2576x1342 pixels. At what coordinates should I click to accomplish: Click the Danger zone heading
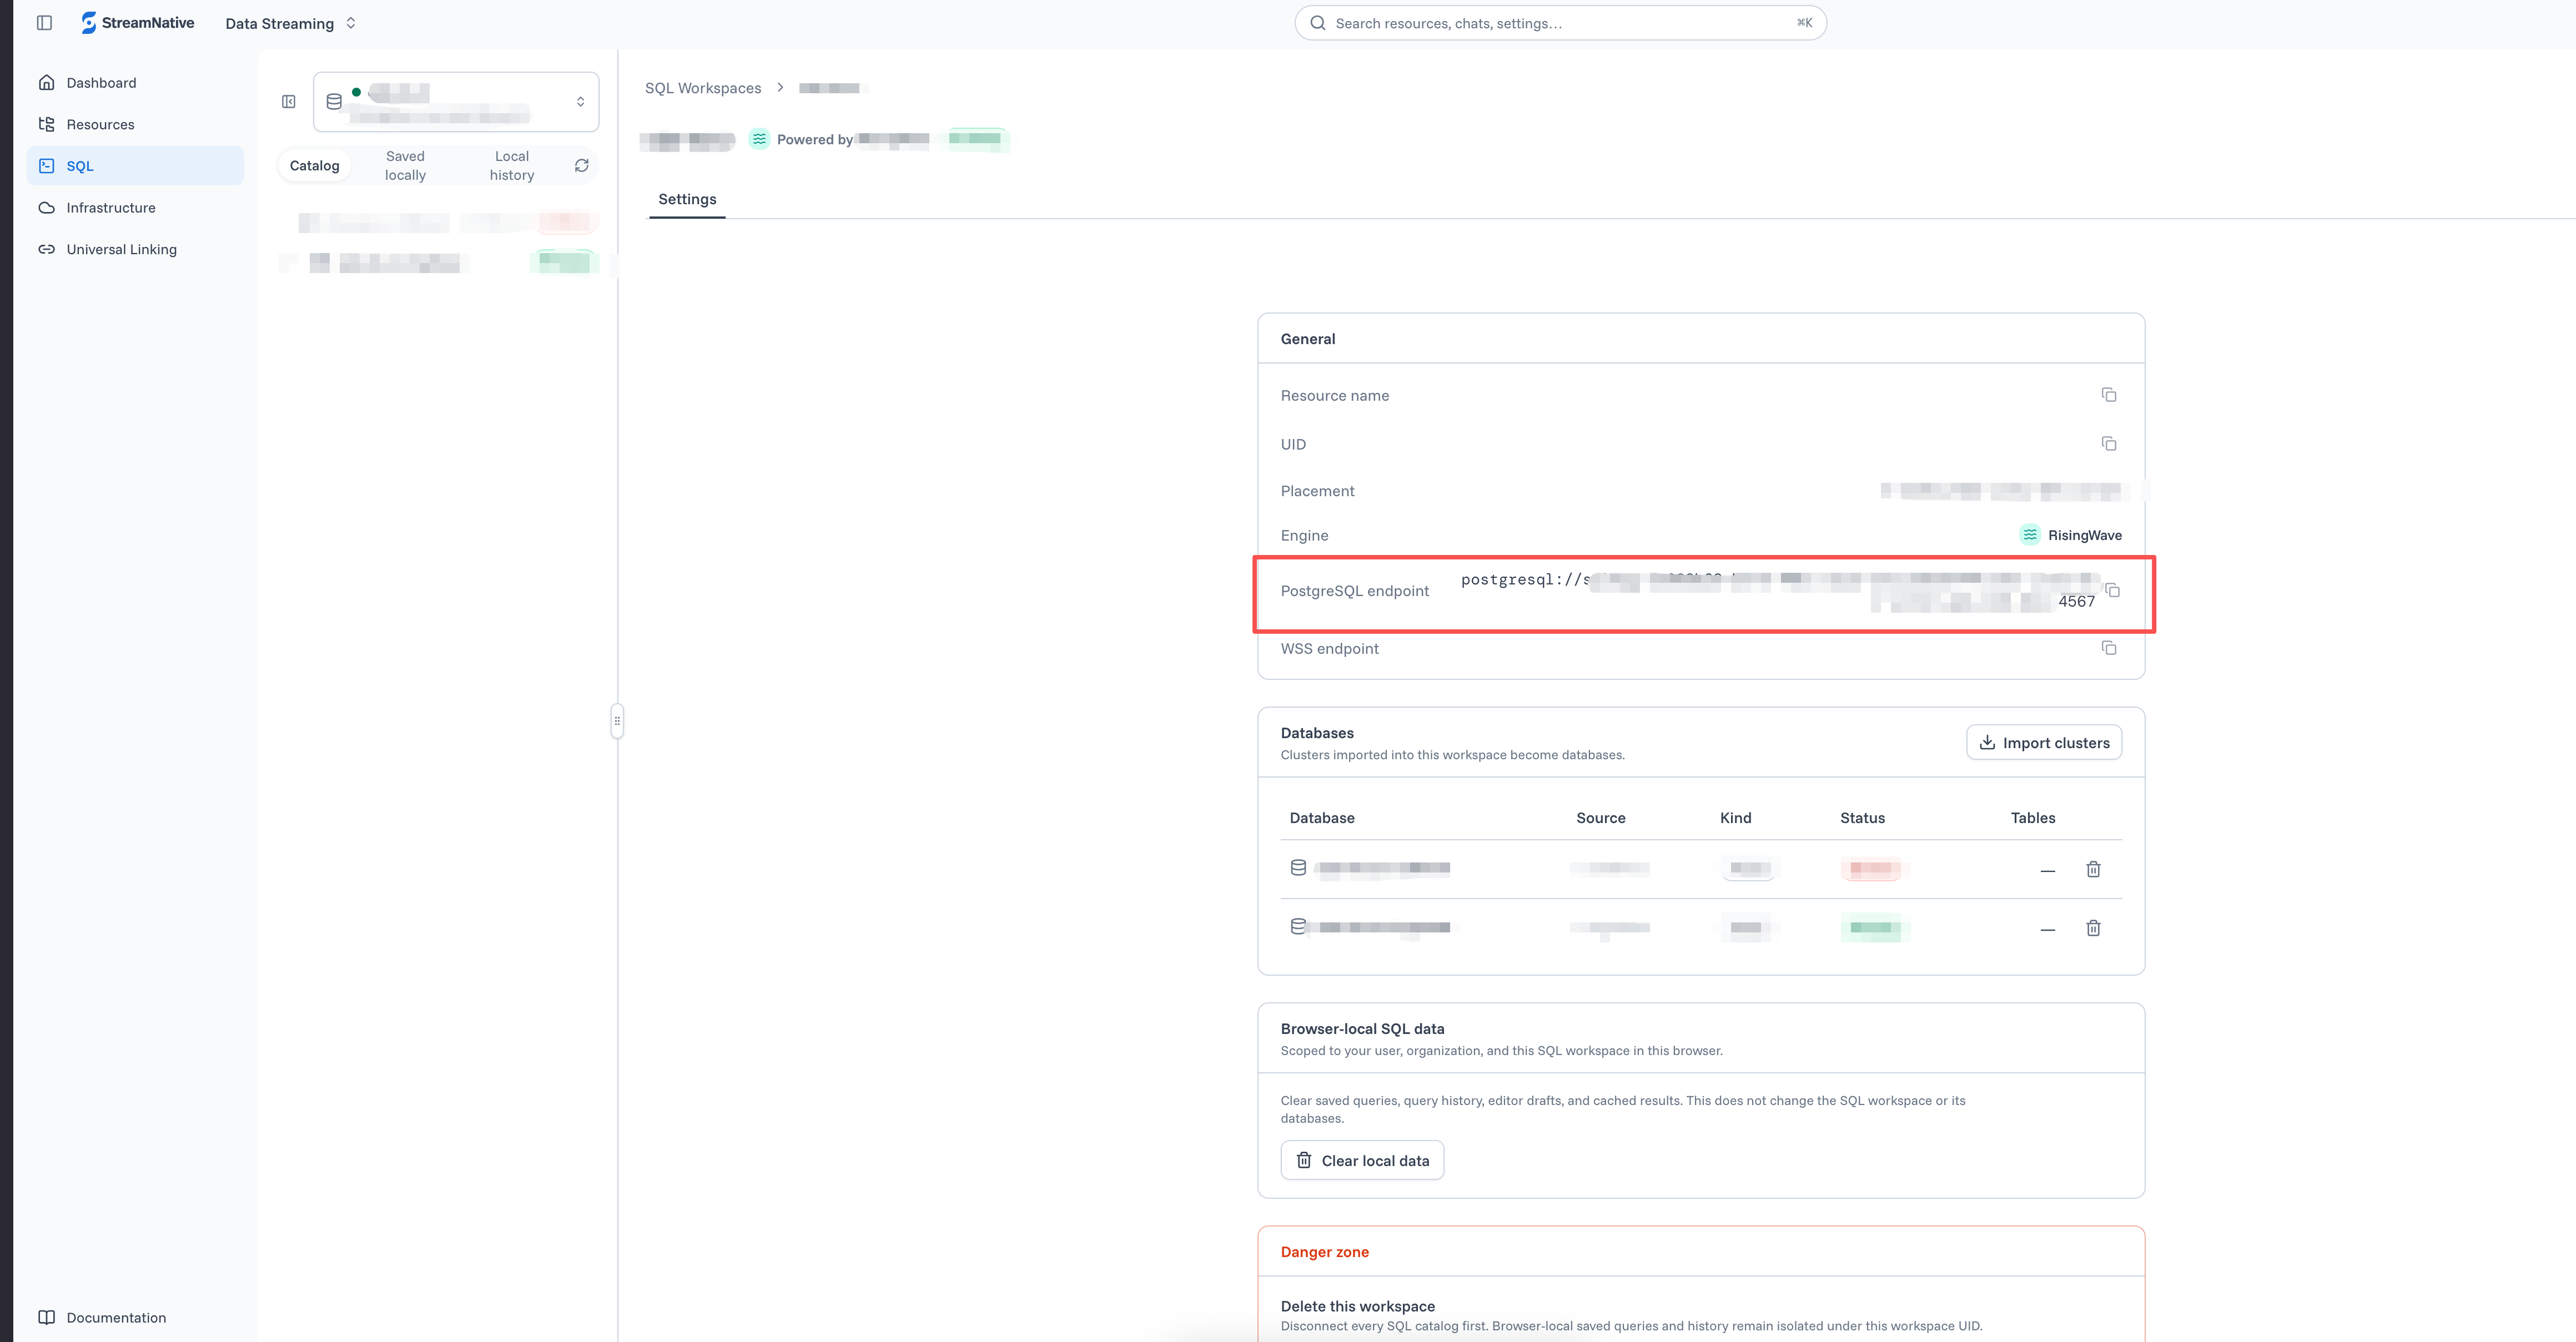(x=1324, y=1252)
